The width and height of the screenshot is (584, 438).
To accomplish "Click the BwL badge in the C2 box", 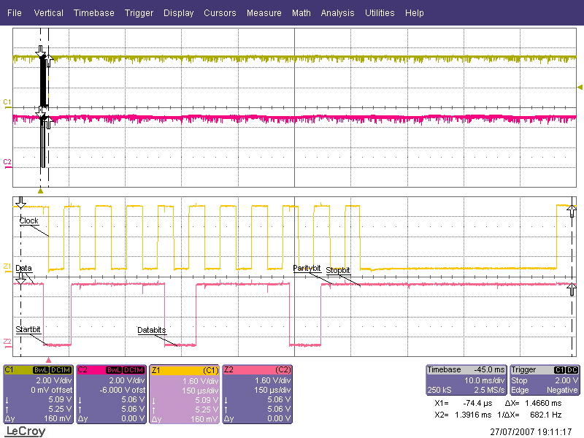I will click(x=114, y=370).
